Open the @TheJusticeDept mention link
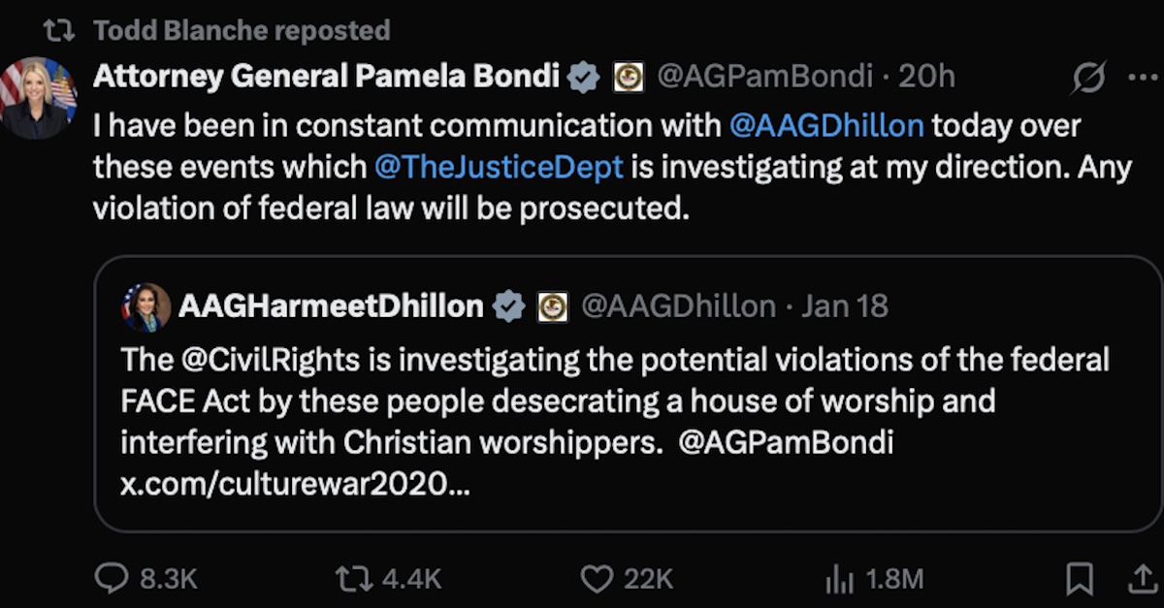 tap(498, 167)
